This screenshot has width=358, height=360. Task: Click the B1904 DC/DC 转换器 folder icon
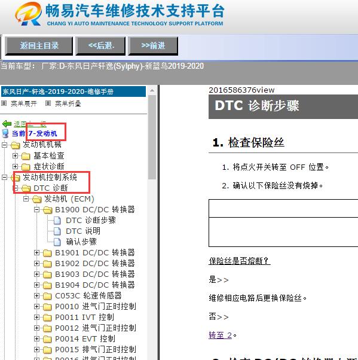pos(47,285)
